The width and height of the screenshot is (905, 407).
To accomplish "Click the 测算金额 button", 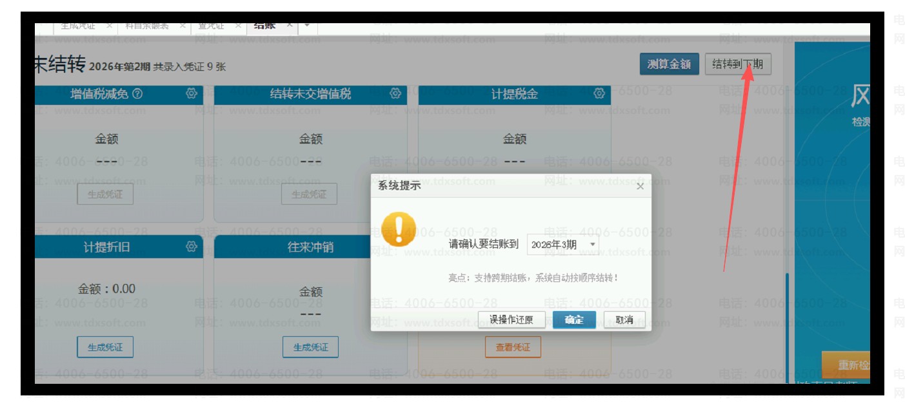I will point(669,64).
